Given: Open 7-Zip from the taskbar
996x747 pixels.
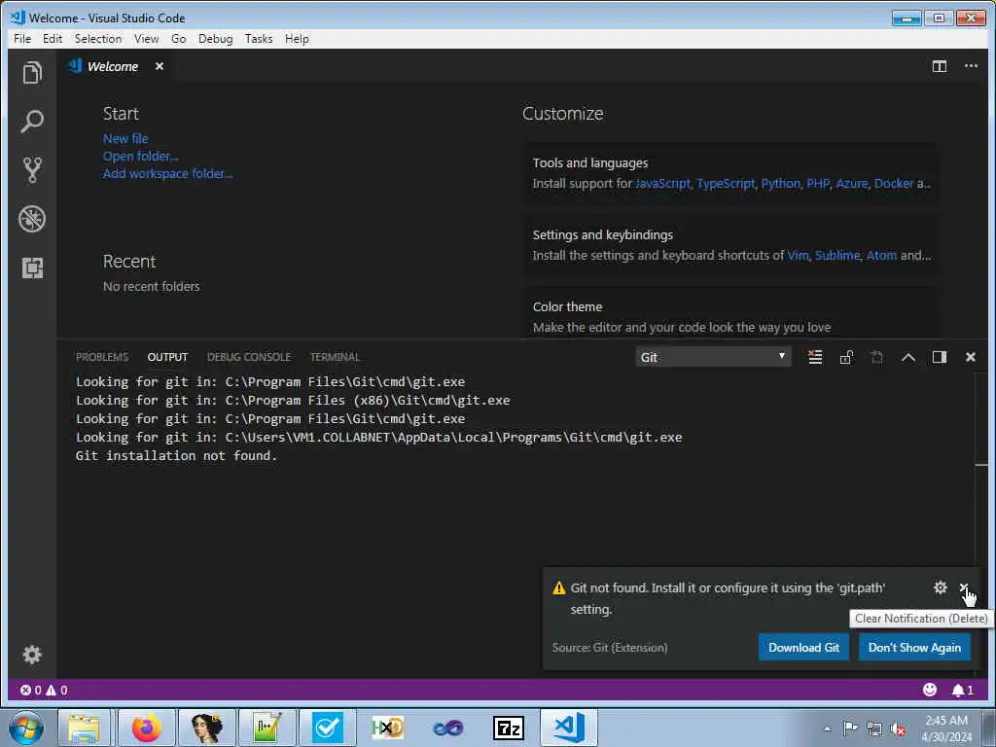Looking at the screenshot, I should point(508,728).
